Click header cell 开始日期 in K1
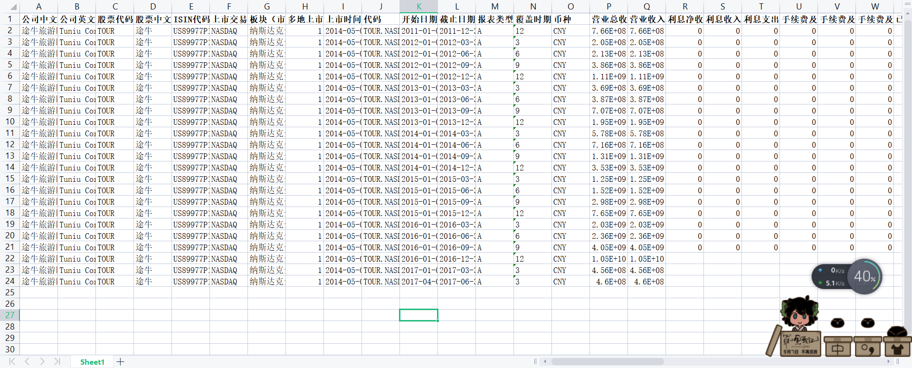Image resolution: width=912 pixels, height=368 pixels. (418, 19)
